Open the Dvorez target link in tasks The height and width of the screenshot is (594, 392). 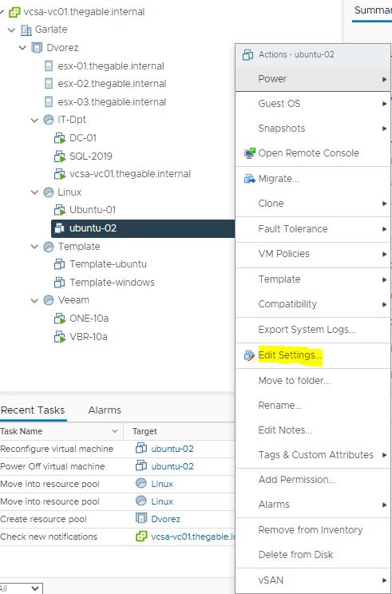tap(165, 519)
